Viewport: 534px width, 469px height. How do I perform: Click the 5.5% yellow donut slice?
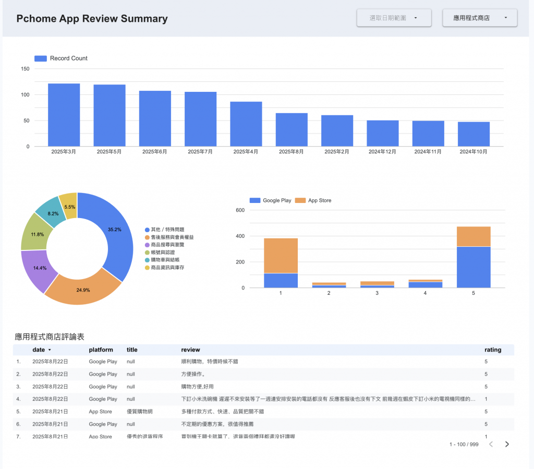pyautogui.click(x=70, y=207)
